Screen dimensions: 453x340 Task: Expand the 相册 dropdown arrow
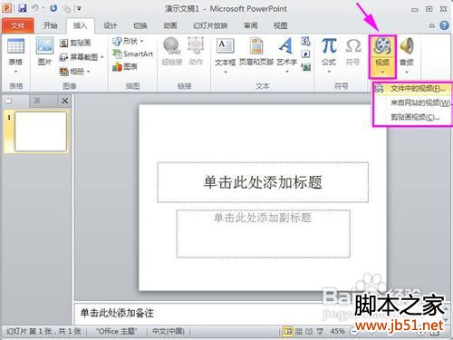click(x=88, y=72)
